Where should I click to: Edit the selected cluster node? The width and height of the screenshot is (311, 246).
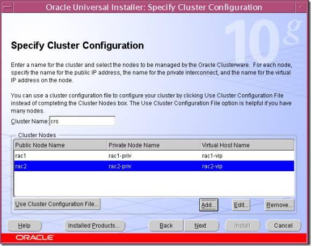tap(241, 205)
